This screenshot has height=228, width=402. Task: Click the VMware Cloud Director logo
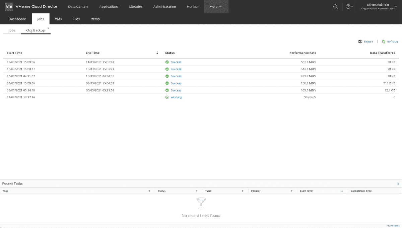(x=9, y=6)
